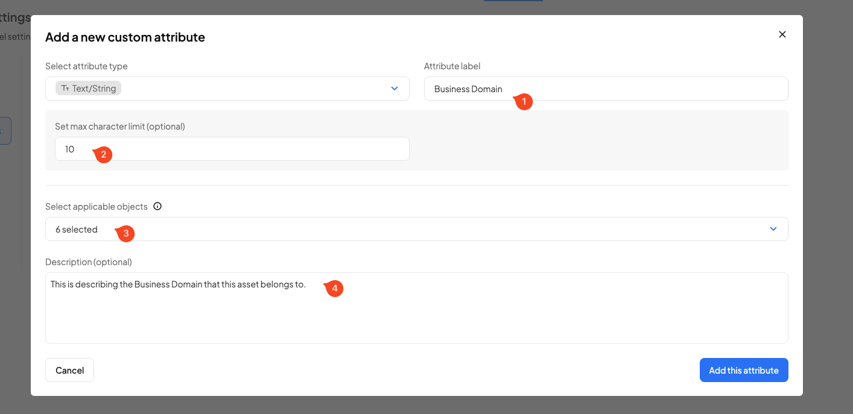The height and width of the screenshot is (414, 853).
Task: Click inside the Description text area
Action: point(416,313)
